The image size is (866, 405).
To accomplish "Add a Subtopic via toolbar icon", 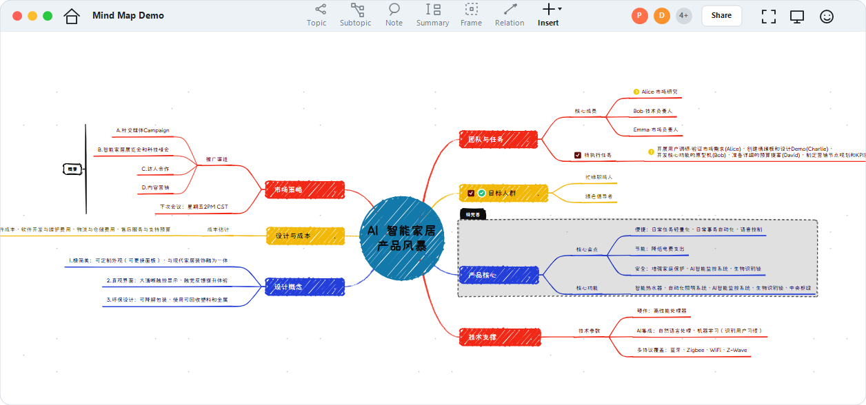I will (356, 15).
